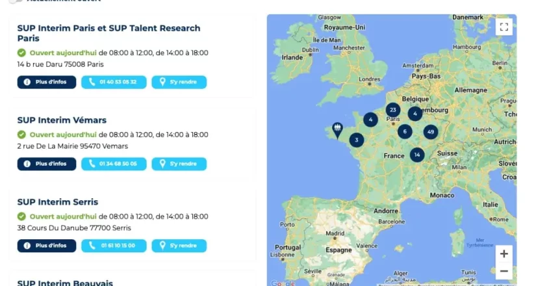Open Plus d'infos for SUP Interim Serris

(47, 246)
